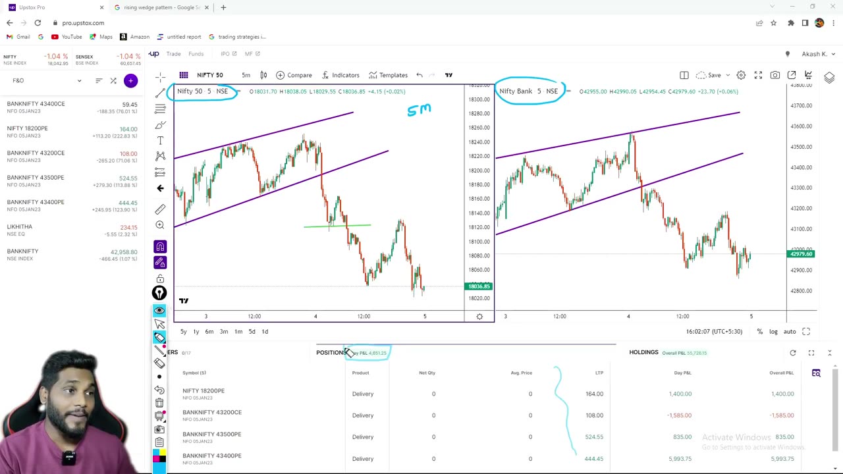Select the brush drawing tool

[160, 124]
